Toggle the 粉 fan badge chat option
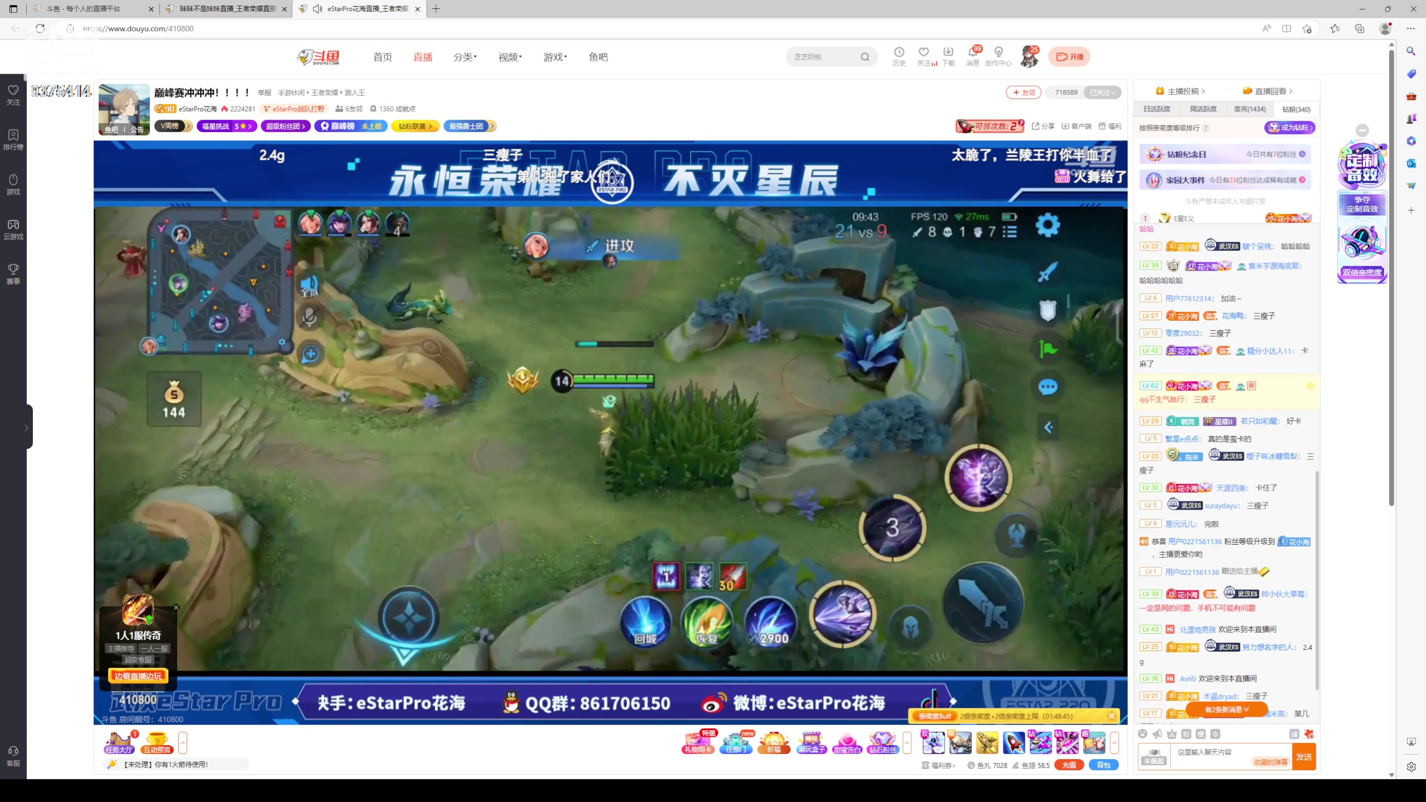The height and width of the screenshot is (802, 1426). pos(1186,734)
